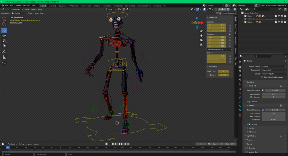Toggle Viewport Noise Threshold checkbox
Screen dimensions: 288x156
point(263,90)
